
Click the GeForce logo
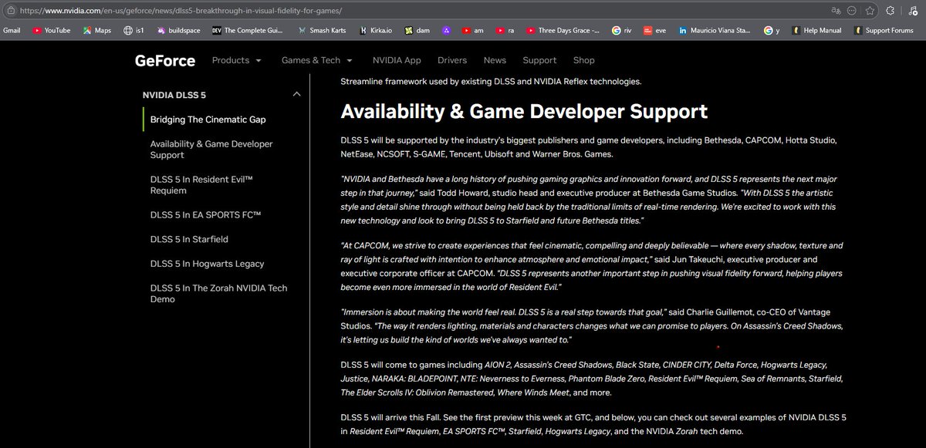(165, 60)
